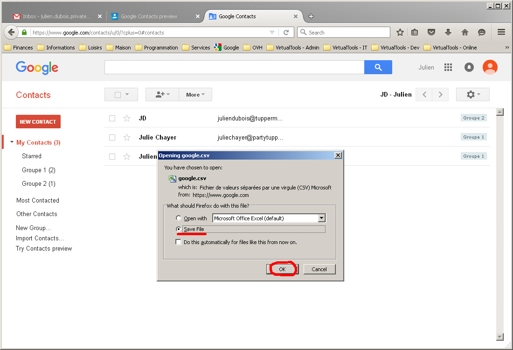
Task: Open the settings gear dropdown
Action: pyautogui.click(x=473, y=95)
